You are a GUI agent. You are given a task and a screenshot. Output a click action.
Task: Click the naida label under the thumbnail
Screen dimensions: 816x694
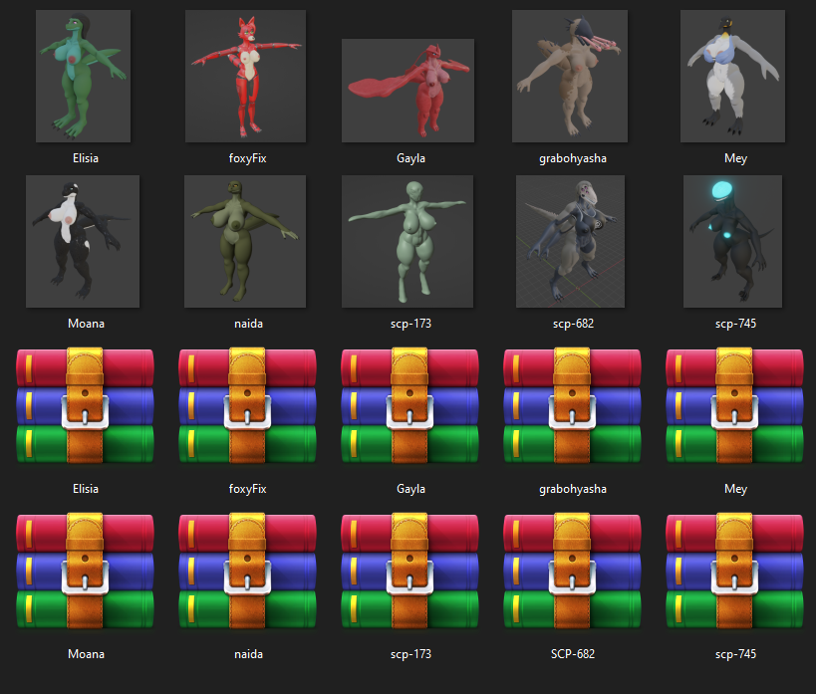(x=248, y=324)
